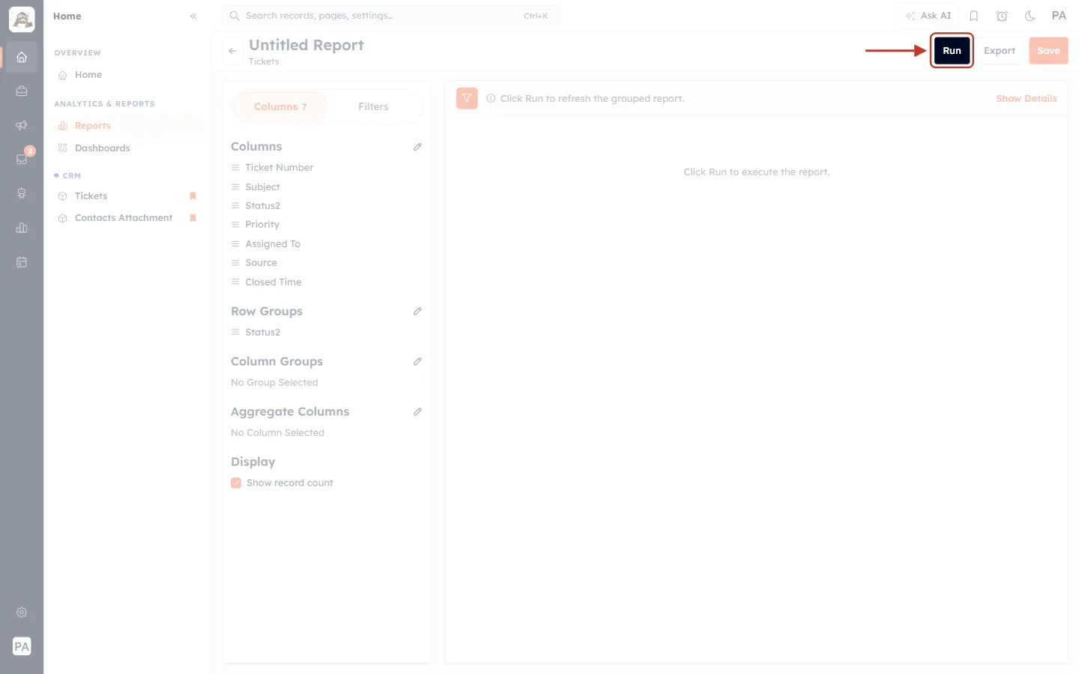Open Reports in the sidebar
Screen dimensions: 1079x674
coord(127,126)
